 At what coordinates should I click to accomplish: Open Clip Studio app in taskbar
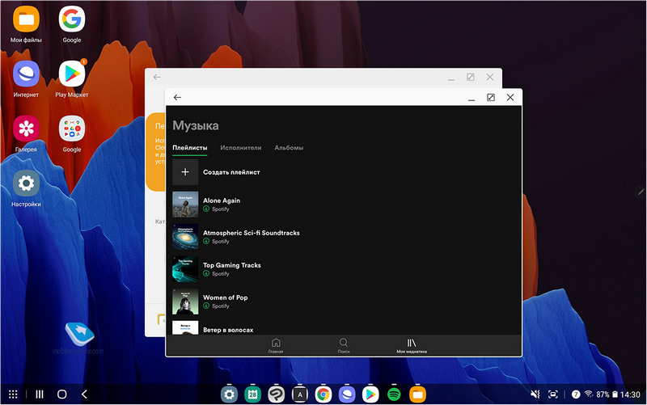click(276, 394)
